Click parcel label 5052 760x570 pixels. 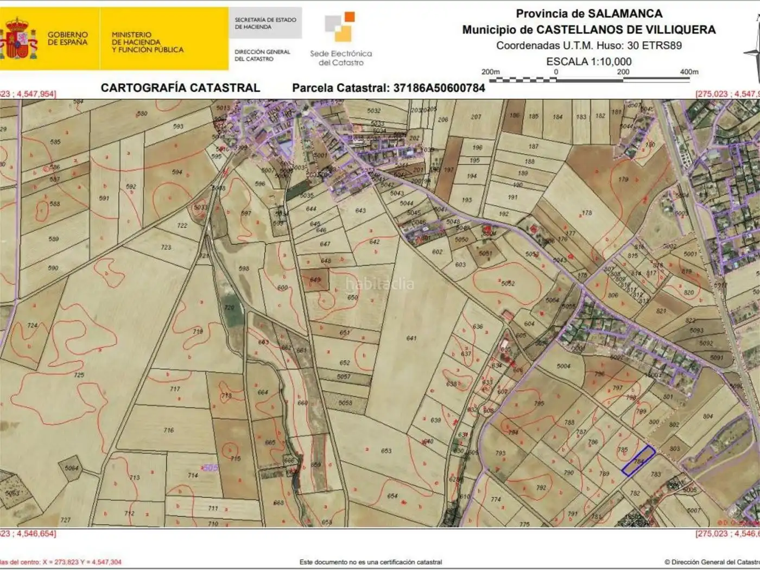[x=508, y=283]
